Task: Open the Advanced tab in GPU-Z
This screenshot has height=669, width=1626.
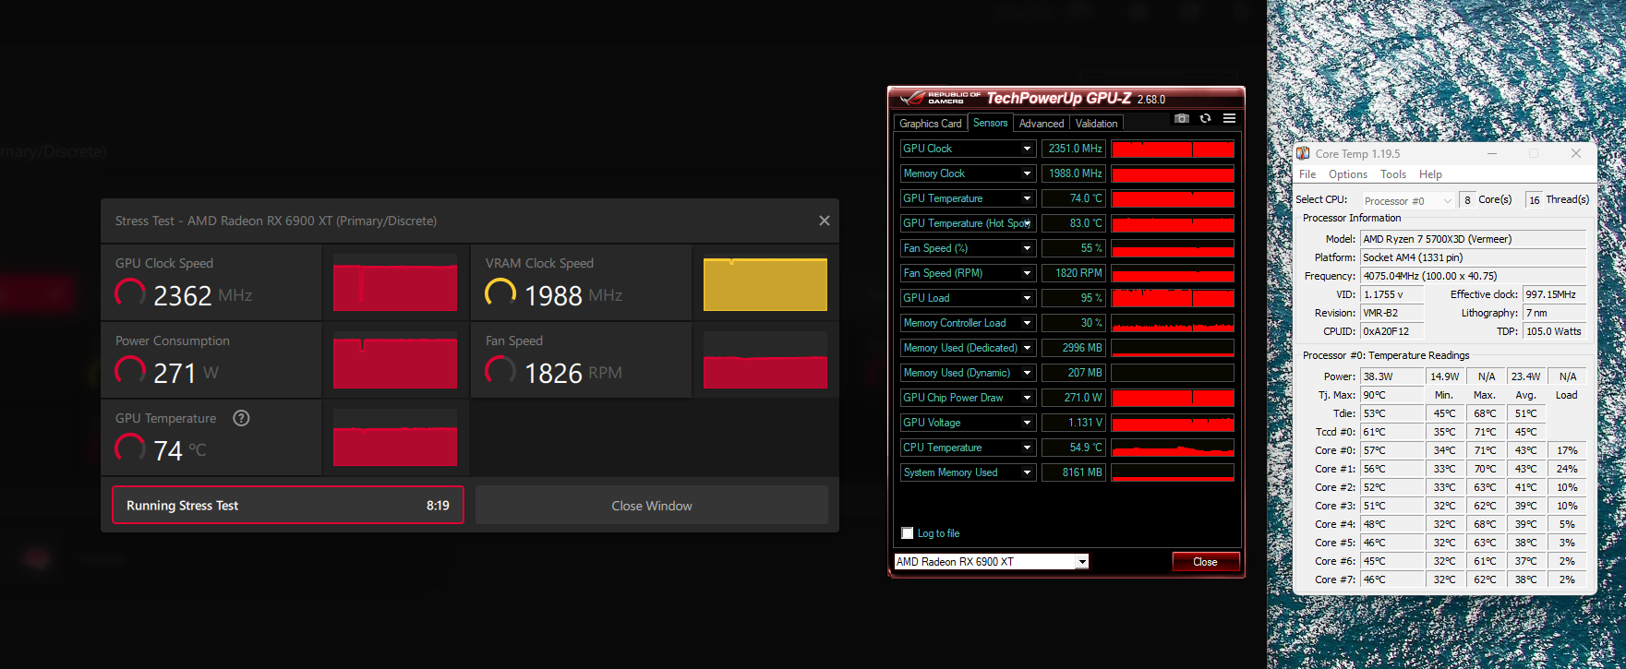Action: click(x=1042, y=124)
